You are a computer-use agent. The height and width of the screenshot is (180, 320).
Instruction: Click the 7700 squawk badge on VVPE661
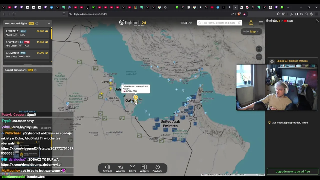pos(27,42)
